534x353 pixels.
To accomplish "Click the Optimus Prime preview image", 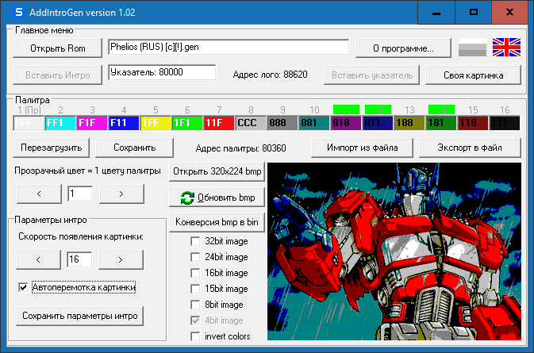I will [394, 251].
